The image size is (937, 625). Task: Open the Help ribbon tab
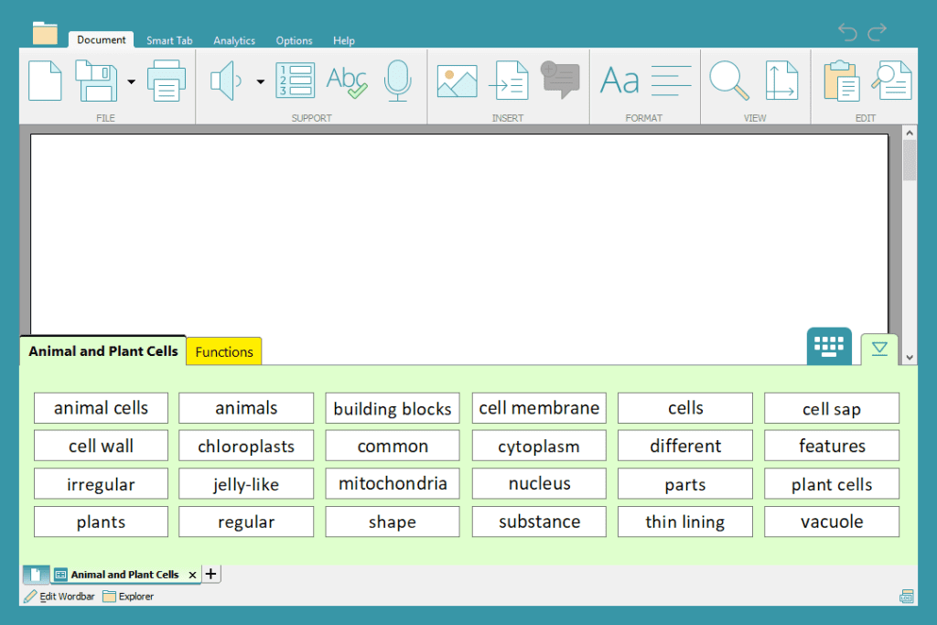344,40
